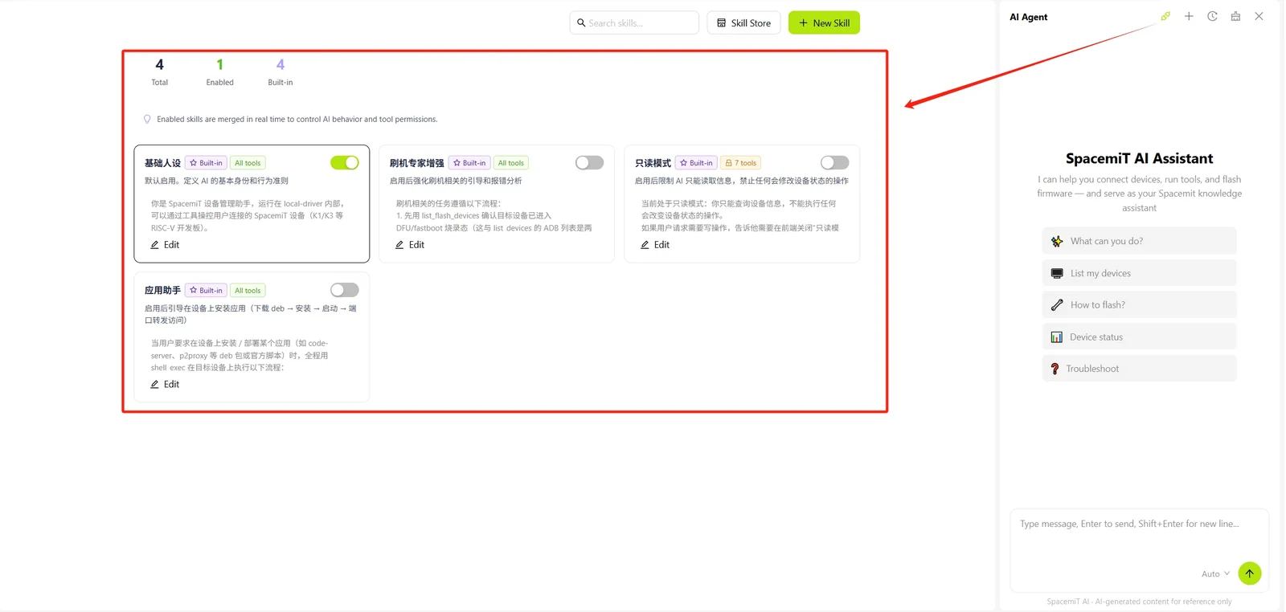Select 'List my devices' suggestion
This screenshot has width=1286, height=612.
1139,273
